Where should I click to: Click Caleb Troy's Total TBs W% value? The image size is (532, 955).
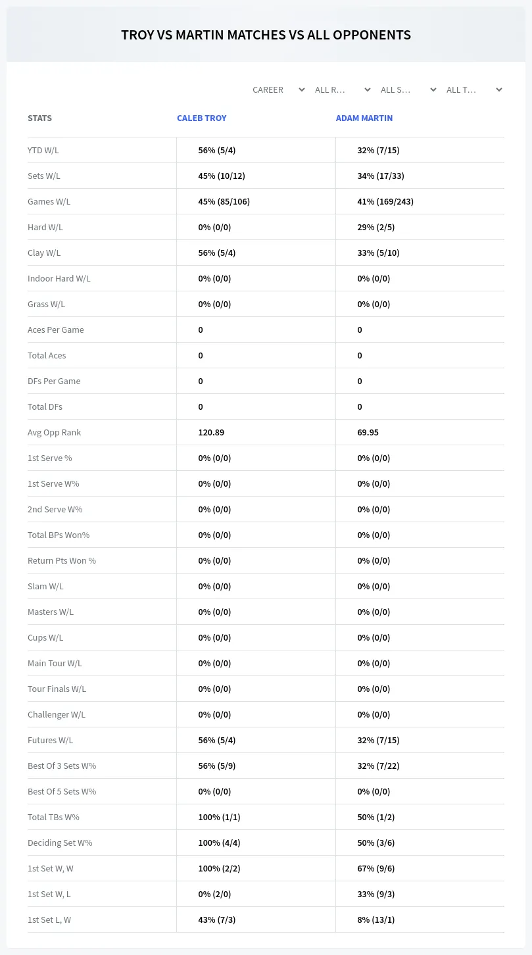pos(219,817)
